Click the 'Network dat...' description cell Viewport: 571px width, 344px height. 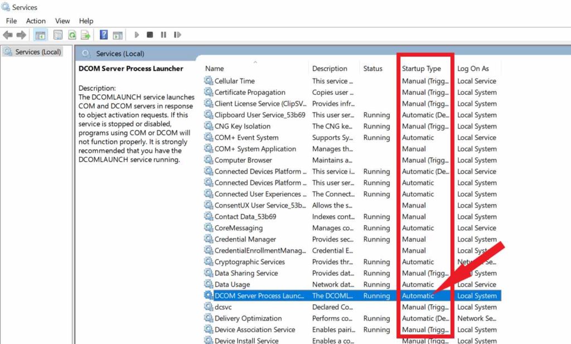[x=333, y=284]
